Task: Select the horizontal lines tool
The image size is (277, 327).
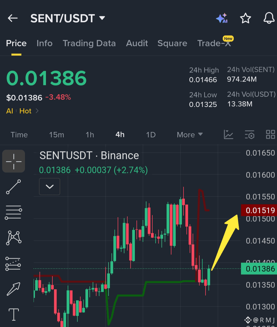Action: click(x=13, y=212)
